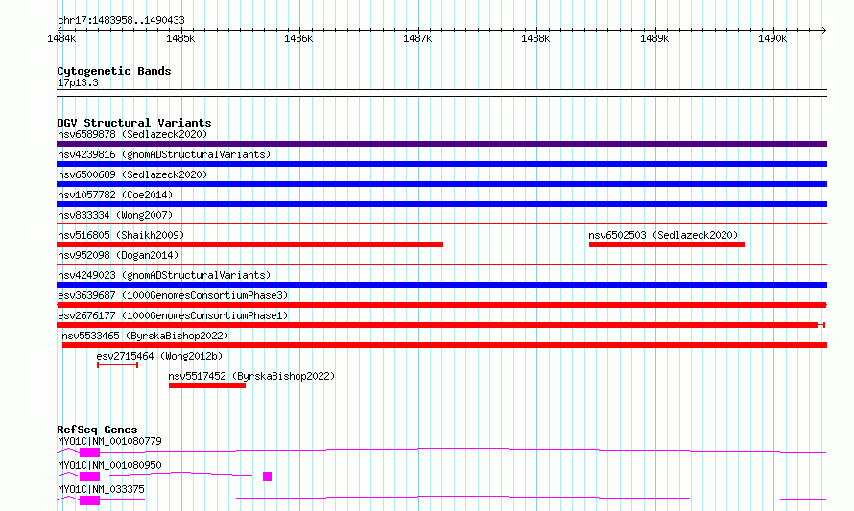This screenshot has height=511, width=854.
Task: Click the nsv6500689 (Sedlazeck2020) blue bar
Action: point(441,184)
